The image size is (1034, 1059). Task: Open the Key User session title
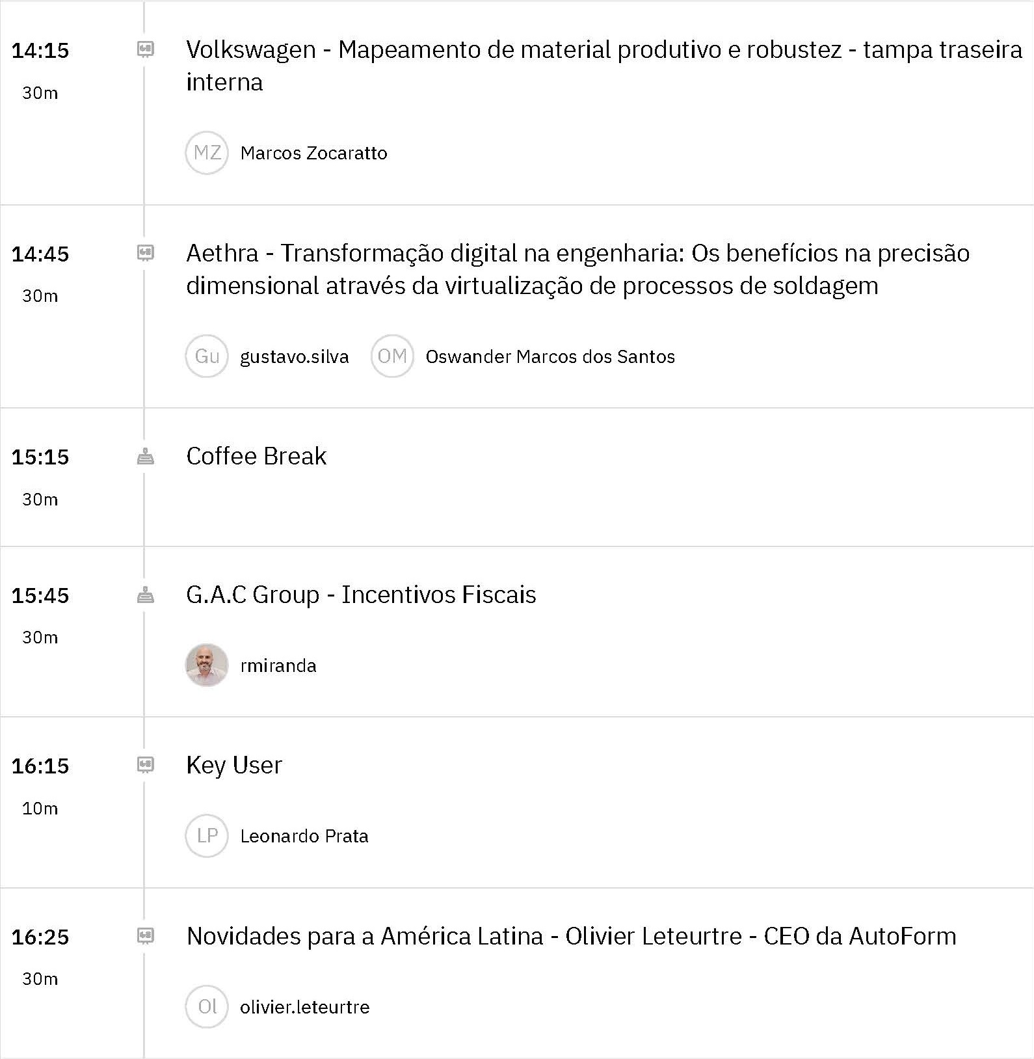234,765
